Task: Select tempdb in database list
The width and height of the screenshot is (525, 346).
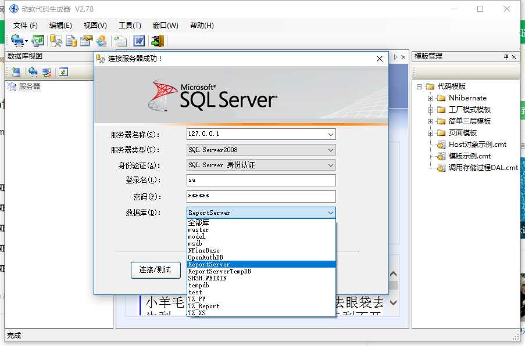Action: click(x=261, y=285)
